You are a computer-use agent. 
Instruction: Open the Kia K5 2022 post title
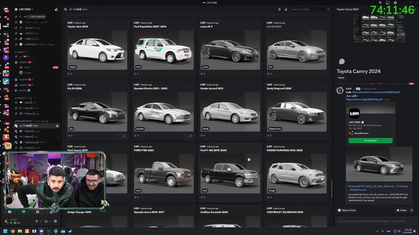(274, 26)
